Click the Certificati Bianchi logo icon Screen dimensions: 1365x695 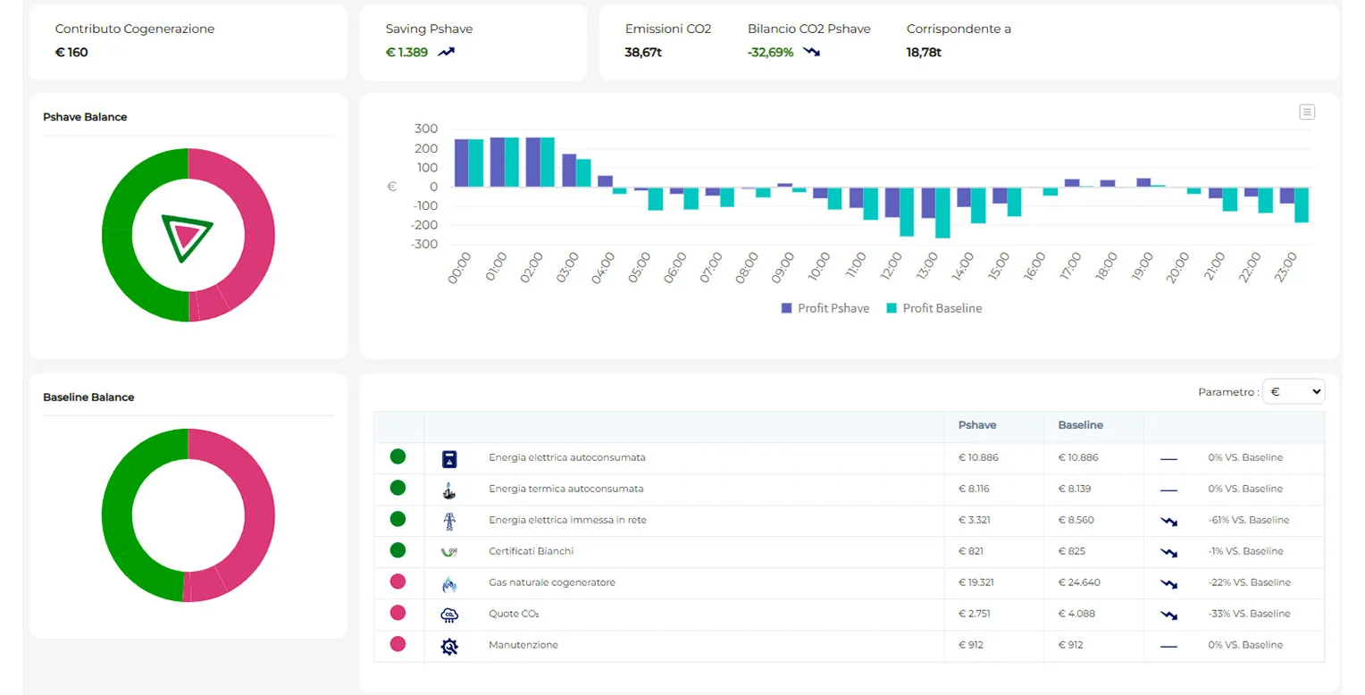449,552
